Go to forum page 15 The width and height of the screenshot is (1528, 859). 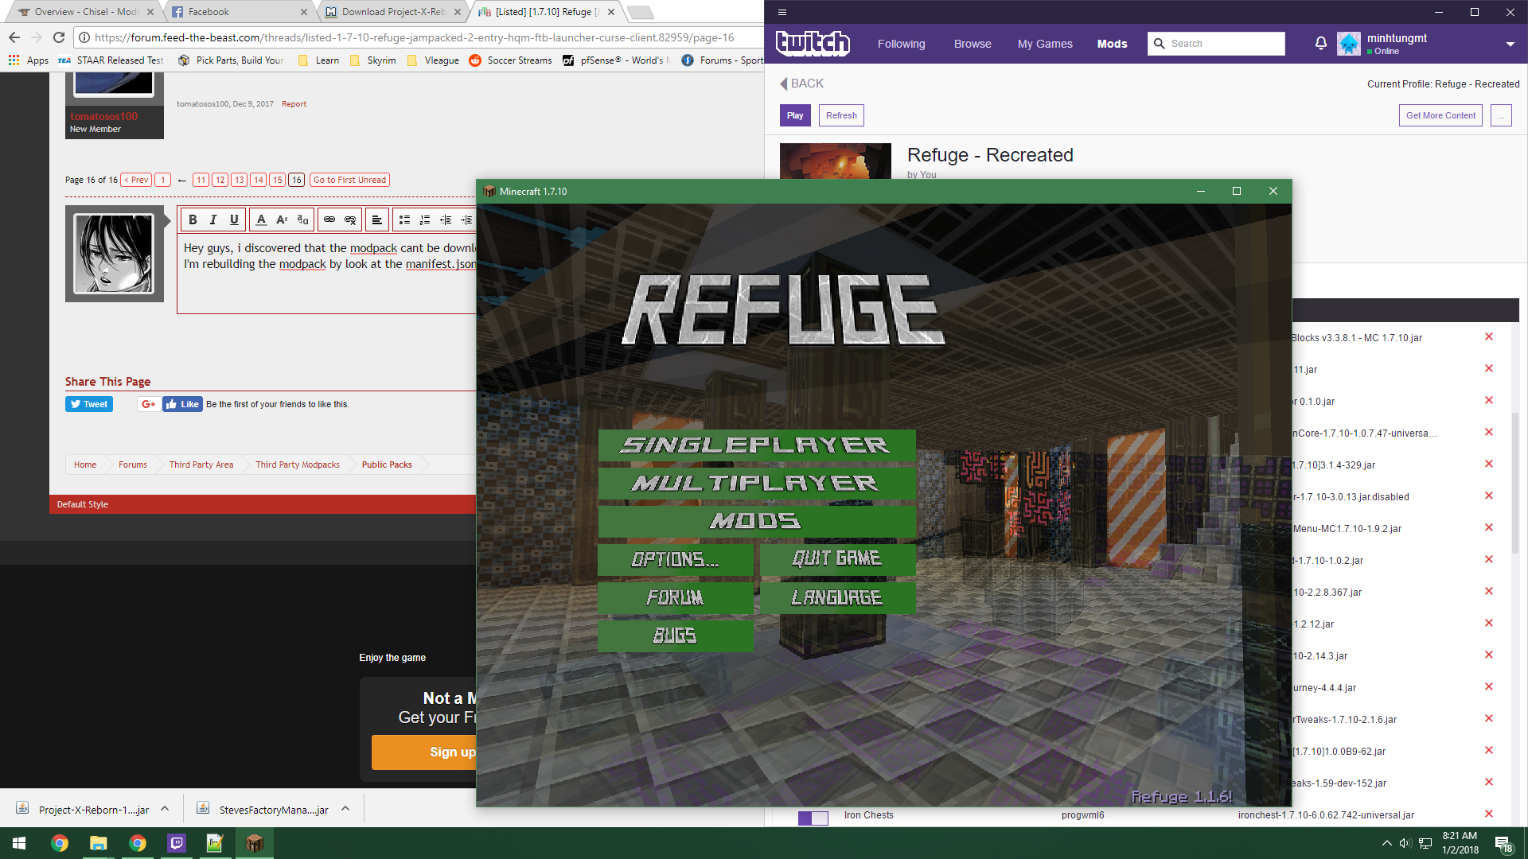(277, 180)
